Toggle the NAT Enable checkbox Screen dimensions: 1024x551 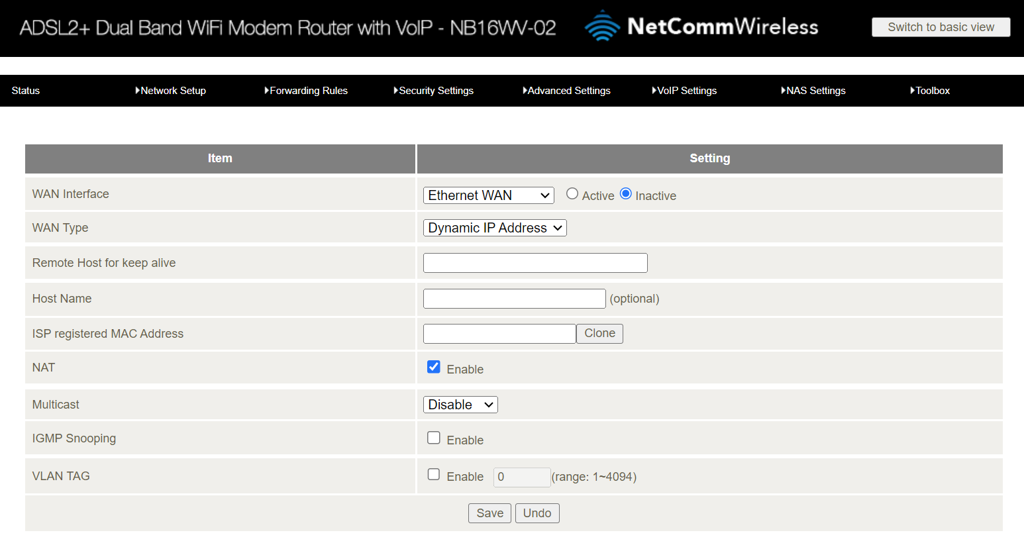click(434, 367)
